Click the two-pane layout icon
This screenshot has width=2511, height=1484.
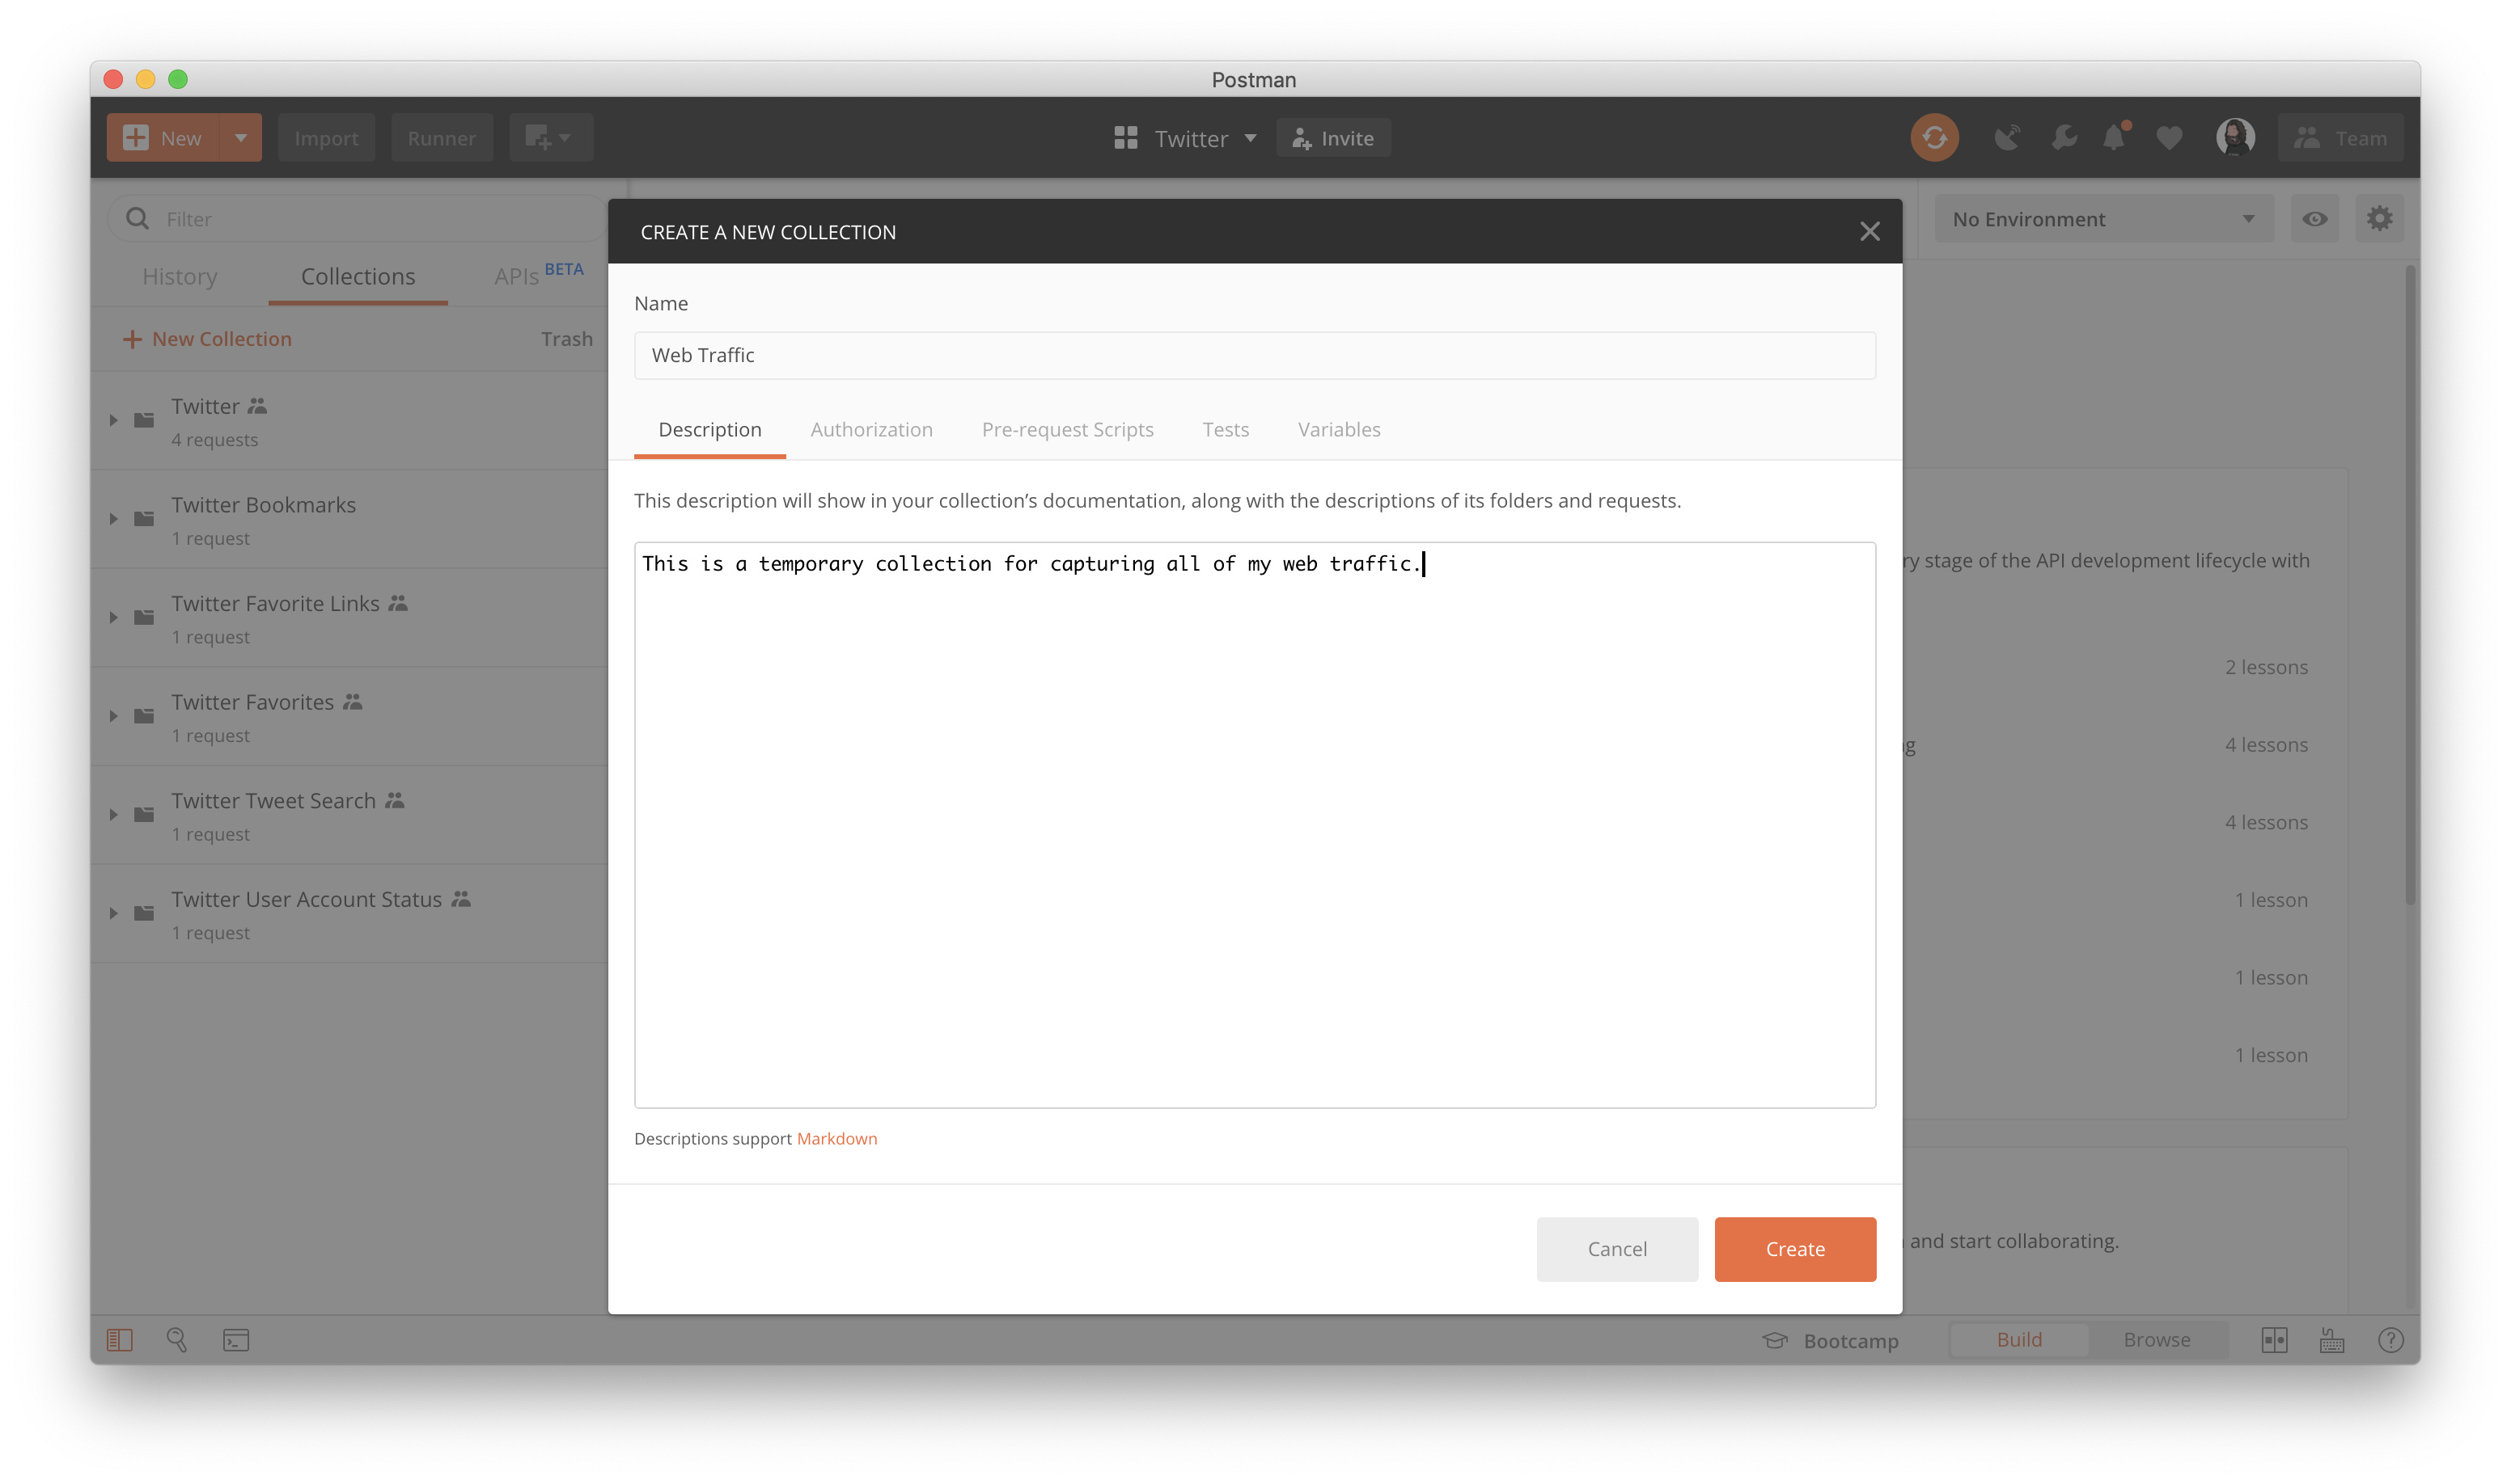click(x=2274, y=1339)
